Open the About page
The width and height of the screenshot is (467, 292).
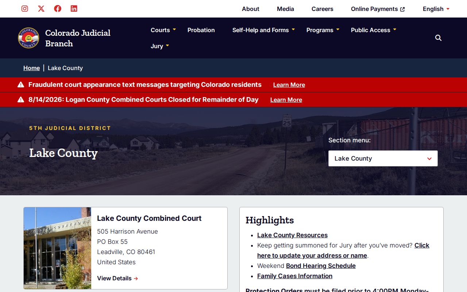tap(251, 9)
